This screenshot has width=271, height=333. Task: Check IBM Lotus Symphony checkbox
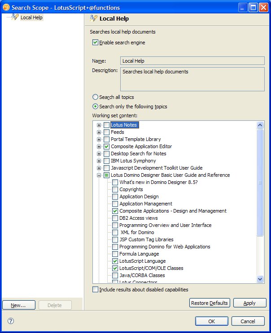coord(106,161)
